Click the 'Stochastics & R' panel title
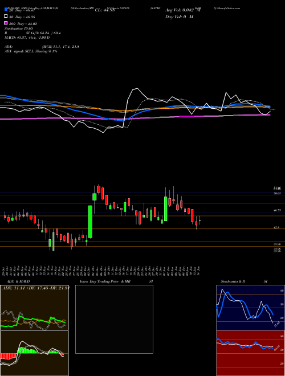Screen dimensions: 285x376 click(233, 281)
